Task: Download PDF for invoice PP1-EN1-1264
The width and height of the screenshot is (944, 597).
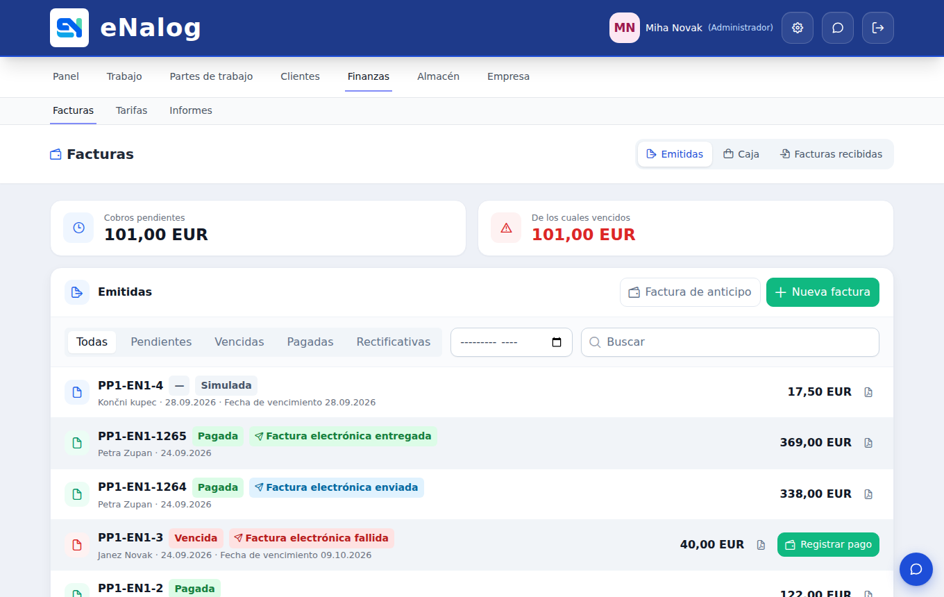Action: (x=868, y=494)
